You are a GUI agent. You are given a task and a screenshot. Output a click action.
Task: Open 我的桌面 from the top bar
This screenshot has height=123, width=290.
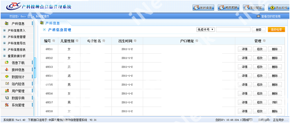coord(203,8)
